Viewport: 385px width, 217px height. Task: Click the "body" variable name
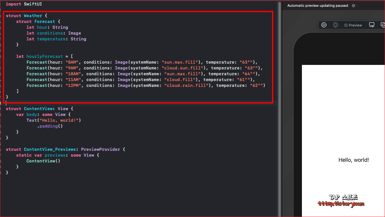(32, 115)
